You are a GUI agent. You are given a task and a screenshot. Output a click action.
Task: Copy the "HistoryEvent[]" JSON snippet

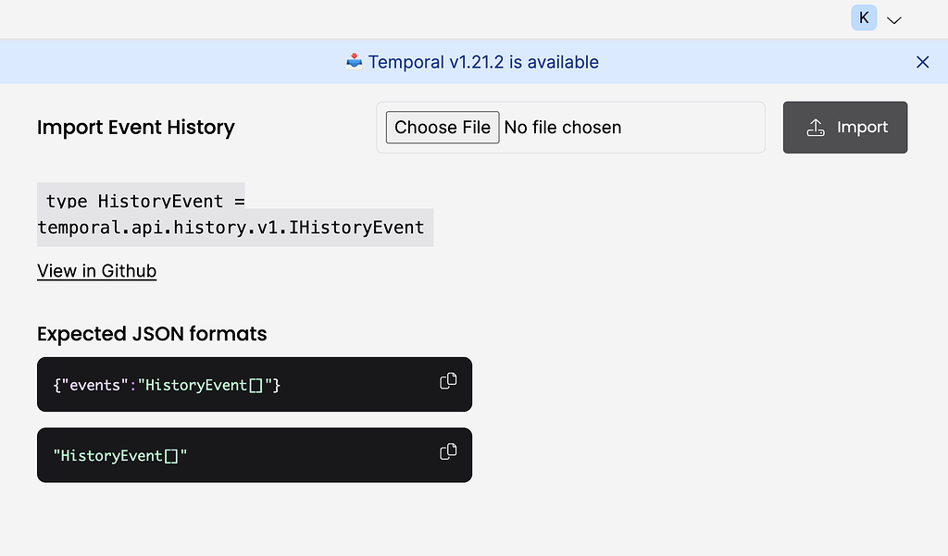point(448,451)
